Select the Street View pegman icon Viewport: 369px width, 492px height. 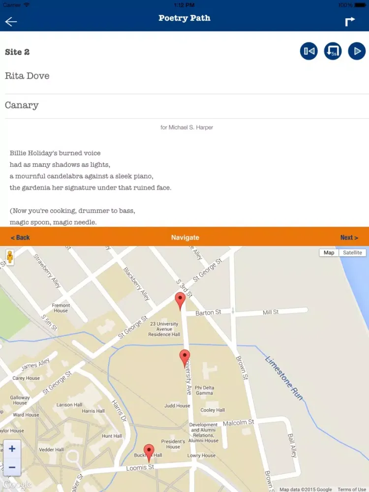point(10,257)
